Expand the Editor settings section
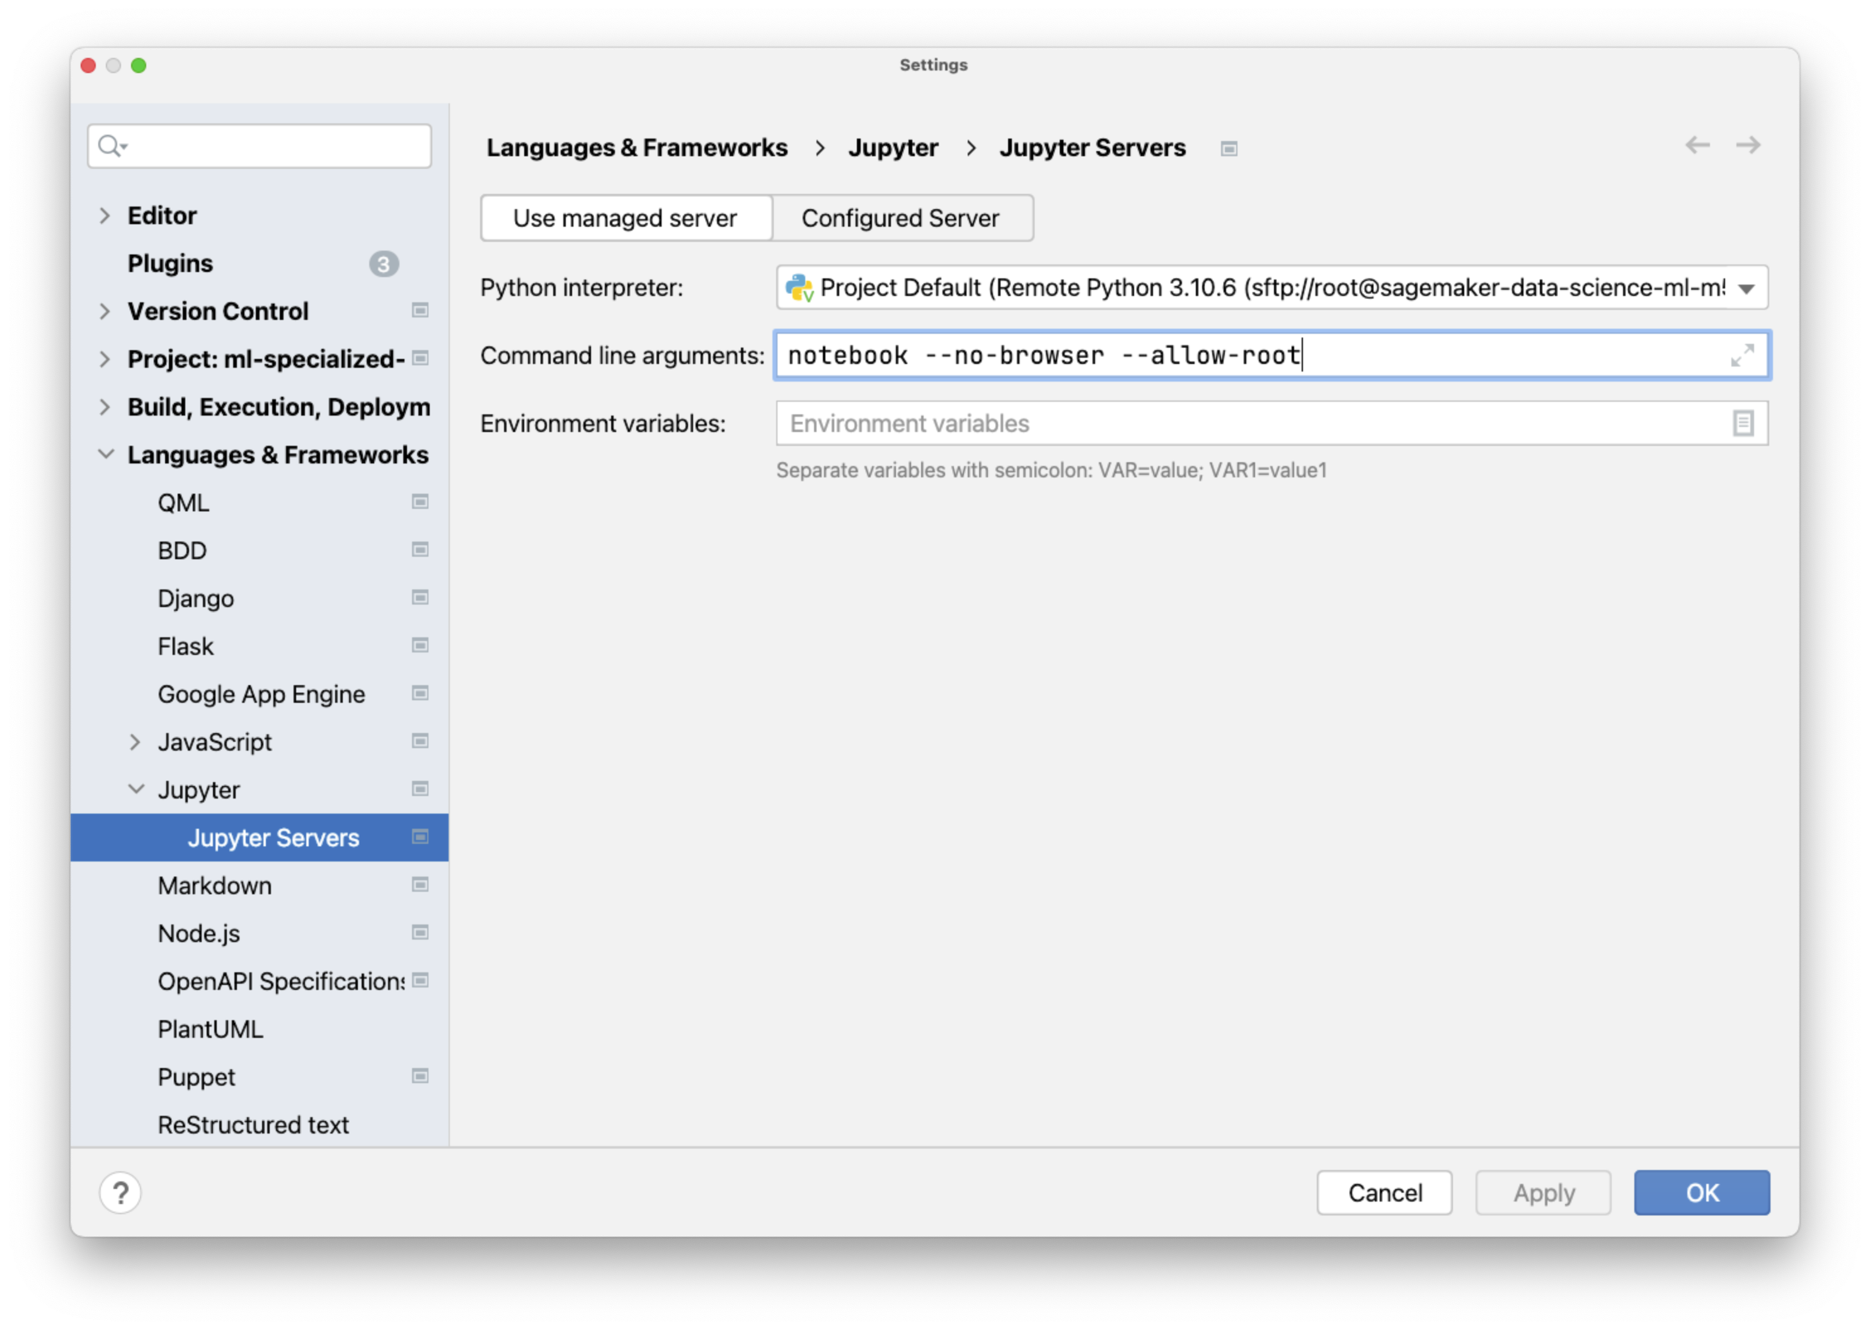The height and width of the screenshot is (1330, 1870). (x=105, y=215)
